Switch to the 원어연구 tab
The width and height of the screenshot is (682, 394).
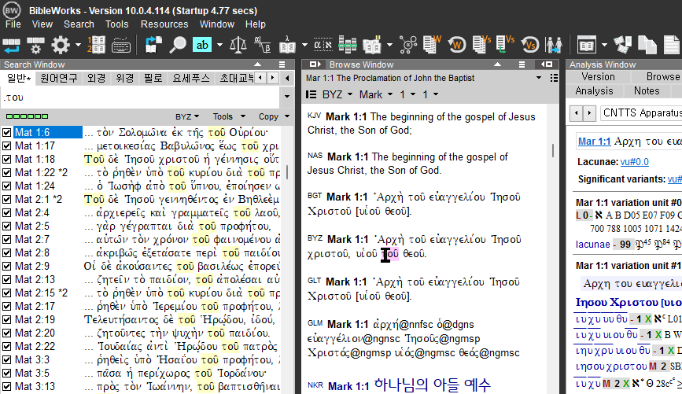(59, 79)
